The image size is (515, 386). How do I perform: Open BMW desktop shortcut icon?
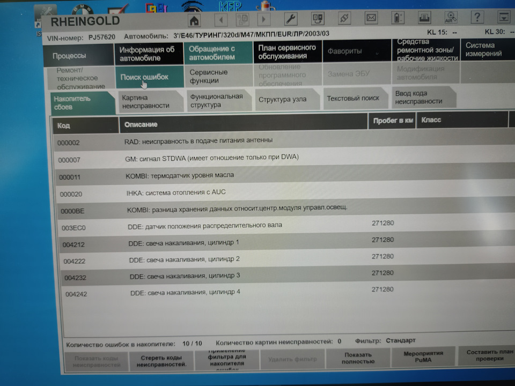pos(83,10)
